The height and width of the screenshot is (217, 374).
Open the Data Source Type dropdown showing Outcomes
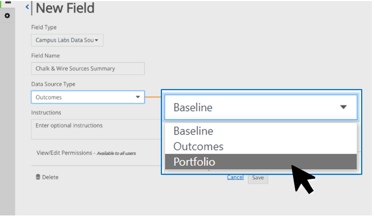[88, 97]
